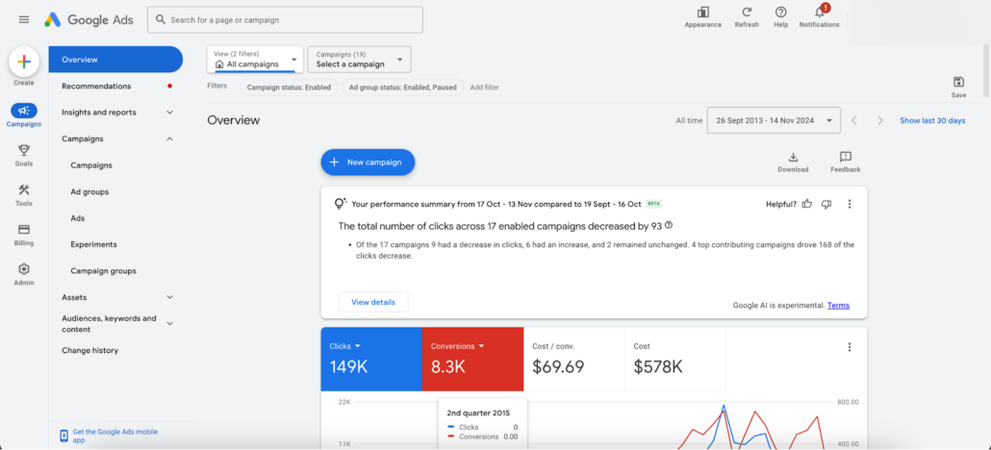This screenshot has height=450, width=991.
Task: Expand the Assets section
Action: tap(169, 297)
